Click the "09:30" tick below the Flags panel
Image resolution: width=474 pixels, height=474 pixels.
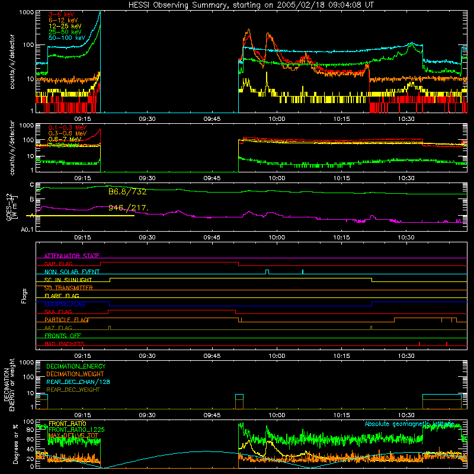coord(147,356)
